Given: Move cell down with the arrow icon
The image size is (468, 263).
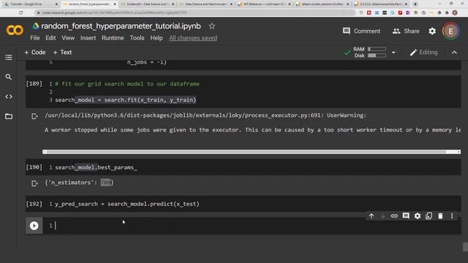Looking at the screenshot, I should pyautogui.click(x=382, y=216).
